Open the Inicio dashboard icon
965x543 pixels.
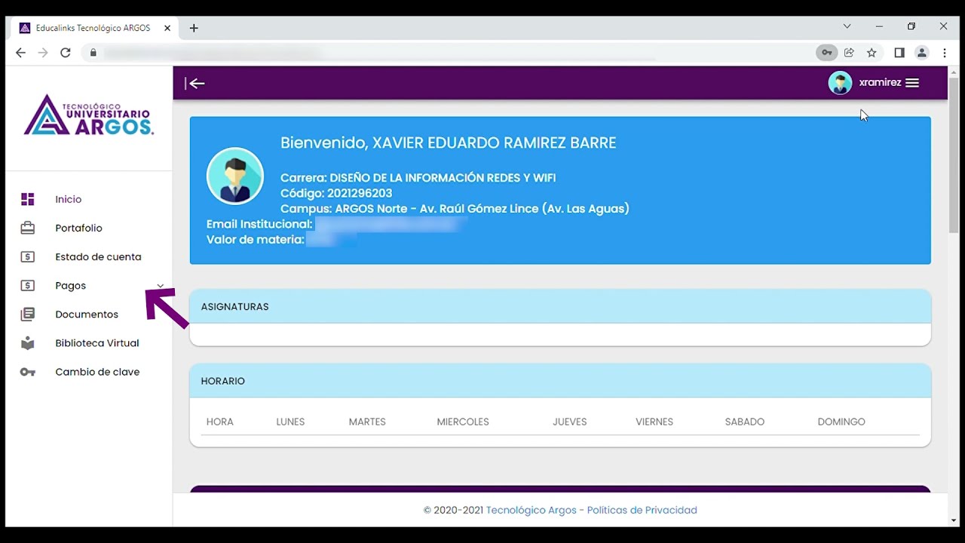(28, 199)
